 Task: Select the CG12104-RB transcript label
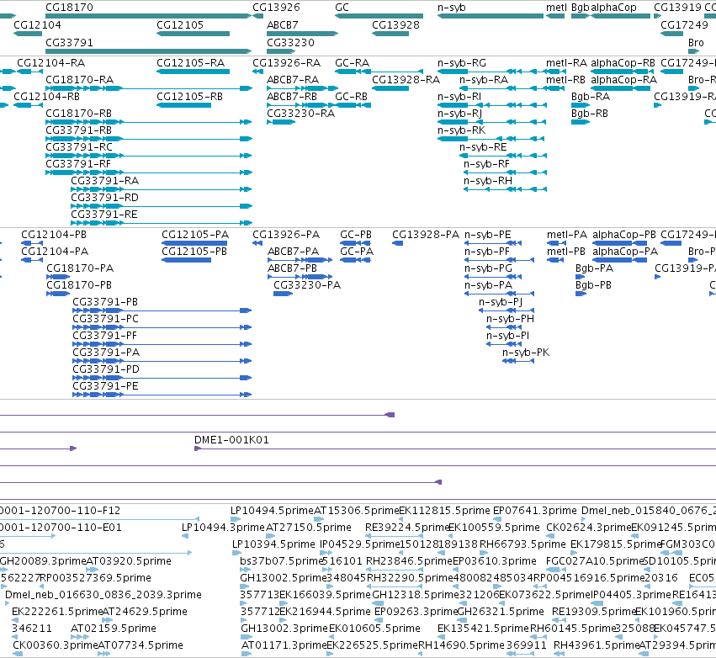click(46, 97)
